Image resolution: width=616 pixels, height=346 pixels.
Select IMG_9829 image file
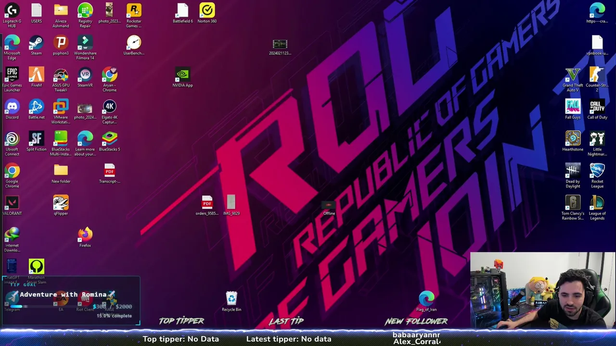(x=231, y=205)
